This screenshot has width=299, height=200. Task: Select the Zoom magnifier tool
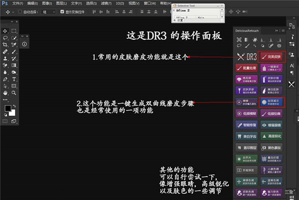tap(14, 92)
